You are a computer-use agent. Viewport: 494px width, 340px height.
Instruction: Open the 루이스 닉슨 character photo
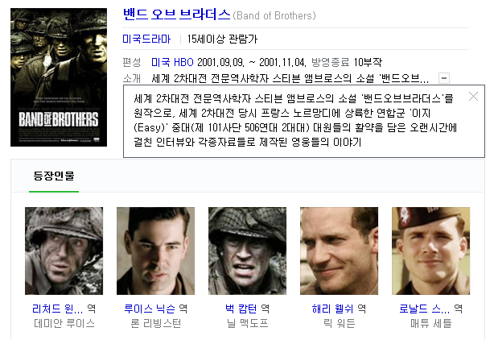155,251
